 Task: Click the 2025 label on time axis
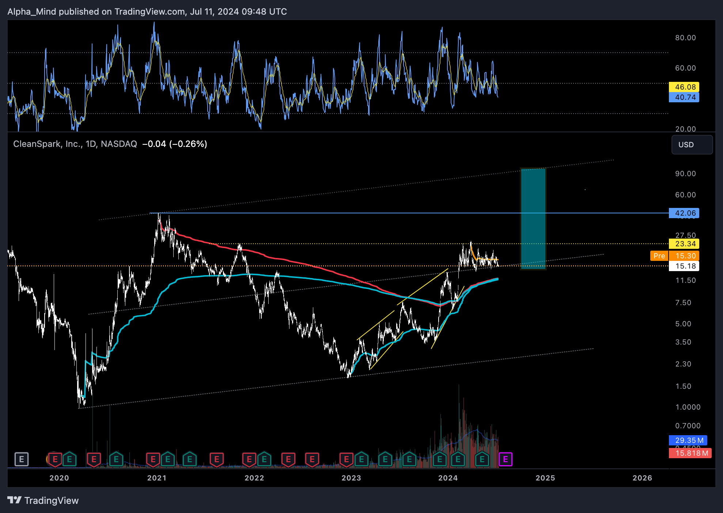pos(545,478)
